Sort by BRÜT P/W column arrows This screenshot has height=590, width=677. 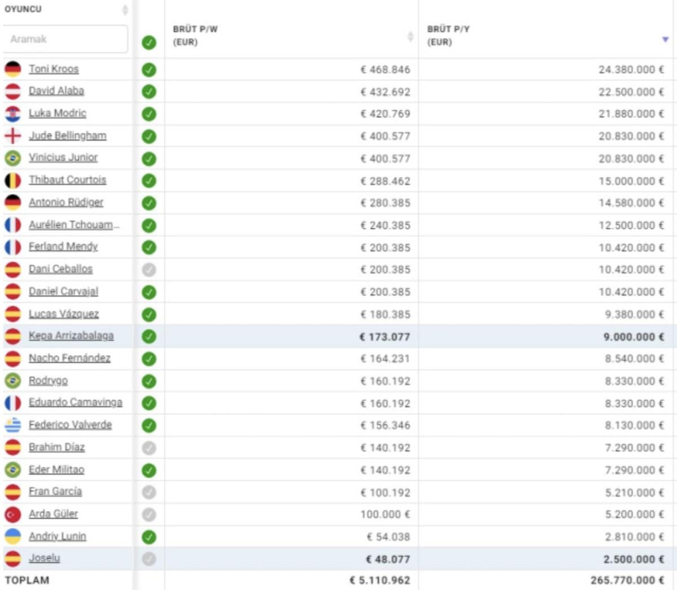(410, 37)
